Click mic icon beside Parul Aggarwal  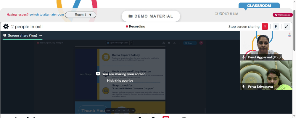pyautogui.click(x=244, y=57)
